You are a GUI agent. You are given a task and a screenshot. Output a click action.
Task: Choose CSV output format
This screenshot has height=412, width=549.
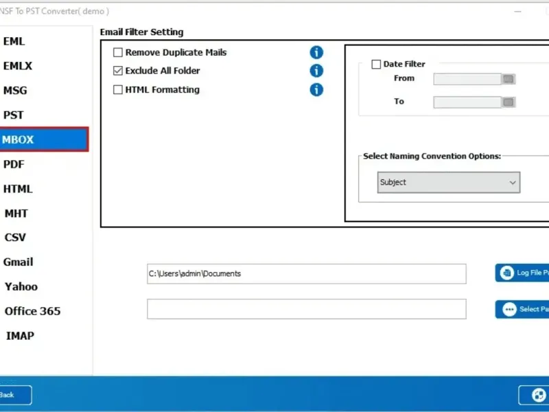[x=15, y=238]
